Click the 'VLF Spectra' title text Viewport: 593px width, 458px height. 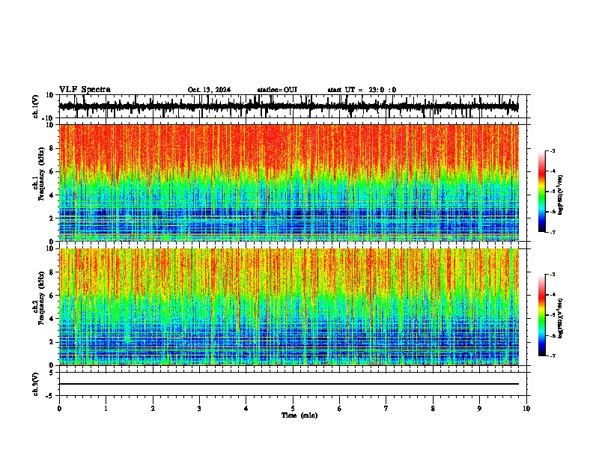click(x=85, y=90)
